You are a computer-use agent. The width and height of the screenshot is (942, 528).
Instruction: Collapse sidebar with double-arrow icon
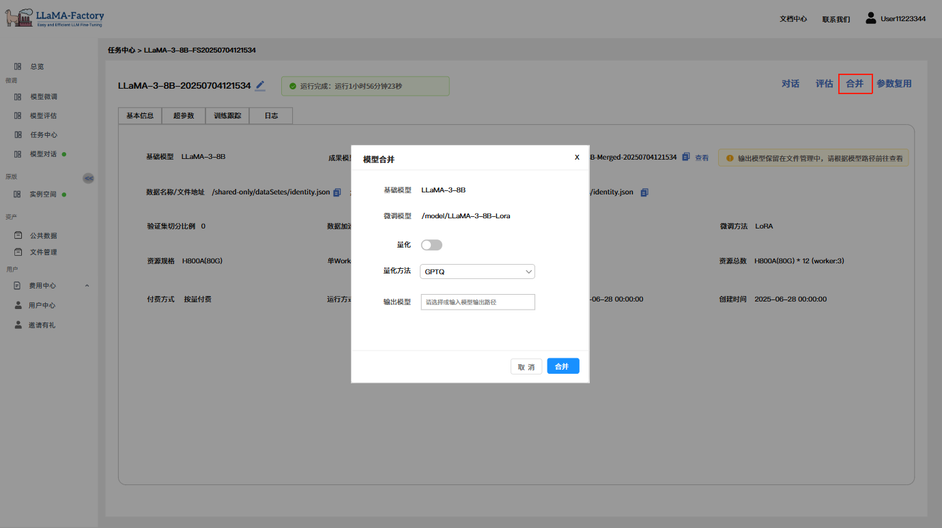[88, 178]
